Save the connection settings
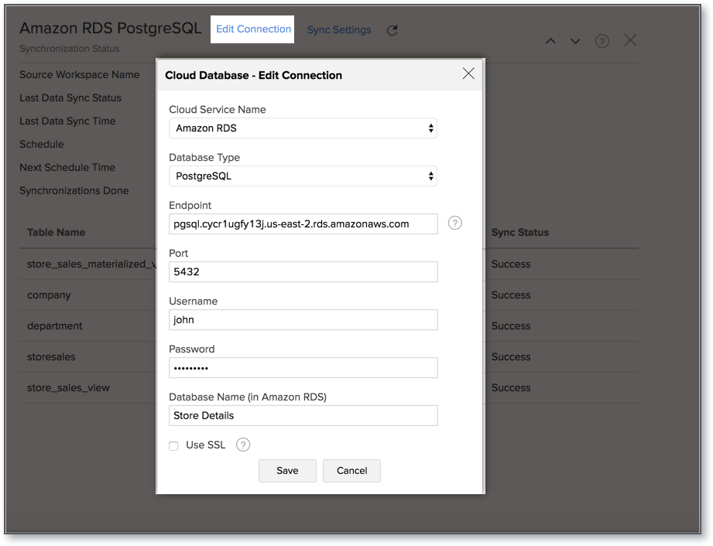 pyautogui.click(x=287, y=470)
